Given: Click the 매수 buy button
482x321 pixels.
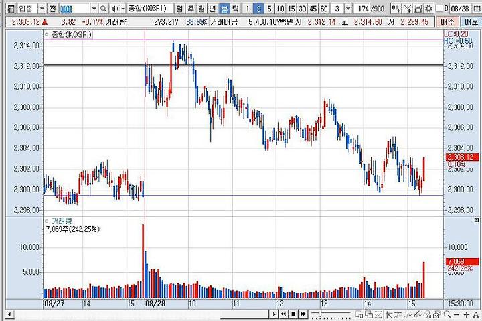Looking at the screenshot, I should point(448,22).
